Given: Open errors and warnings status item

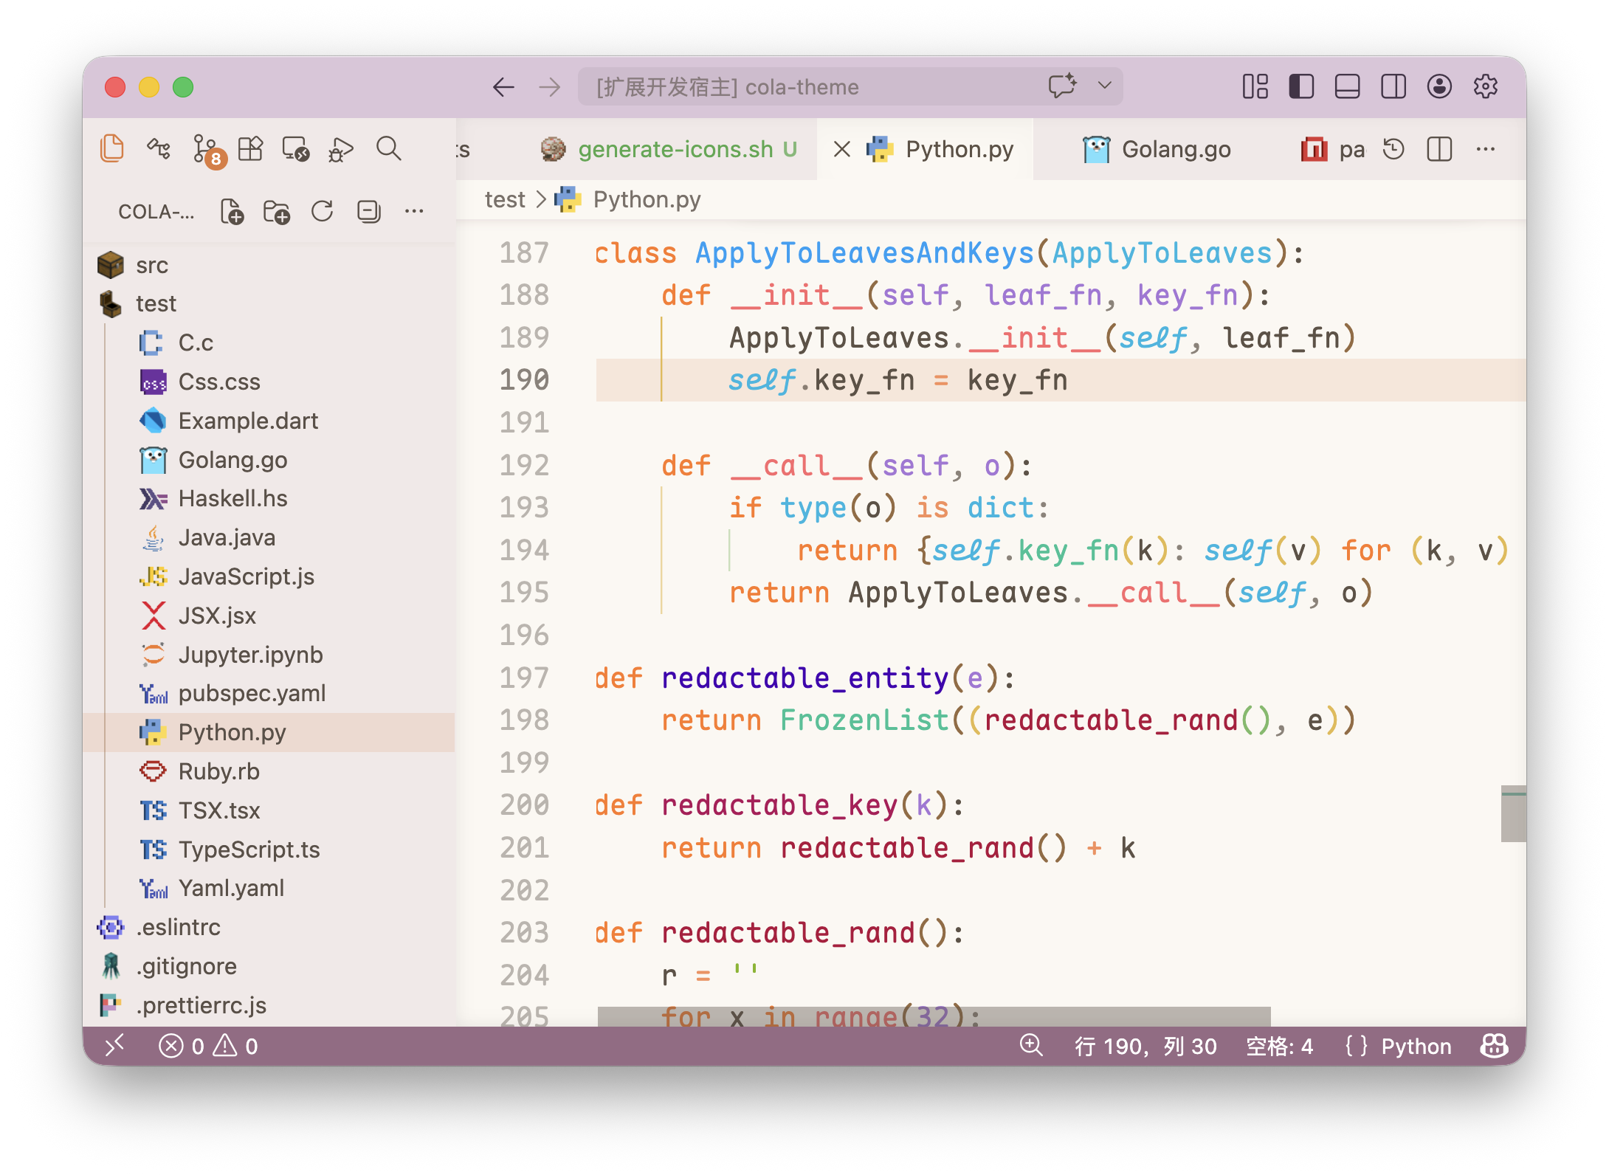Looking at the screenshot, I should pyautogui.click(x=208, y=1046).
